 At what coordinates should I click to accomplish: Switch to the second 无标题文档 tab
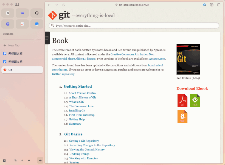tap(22, 62)
